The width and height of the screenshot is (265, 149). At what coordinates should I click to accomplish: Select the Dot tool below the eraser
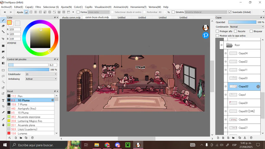point(3,32)
